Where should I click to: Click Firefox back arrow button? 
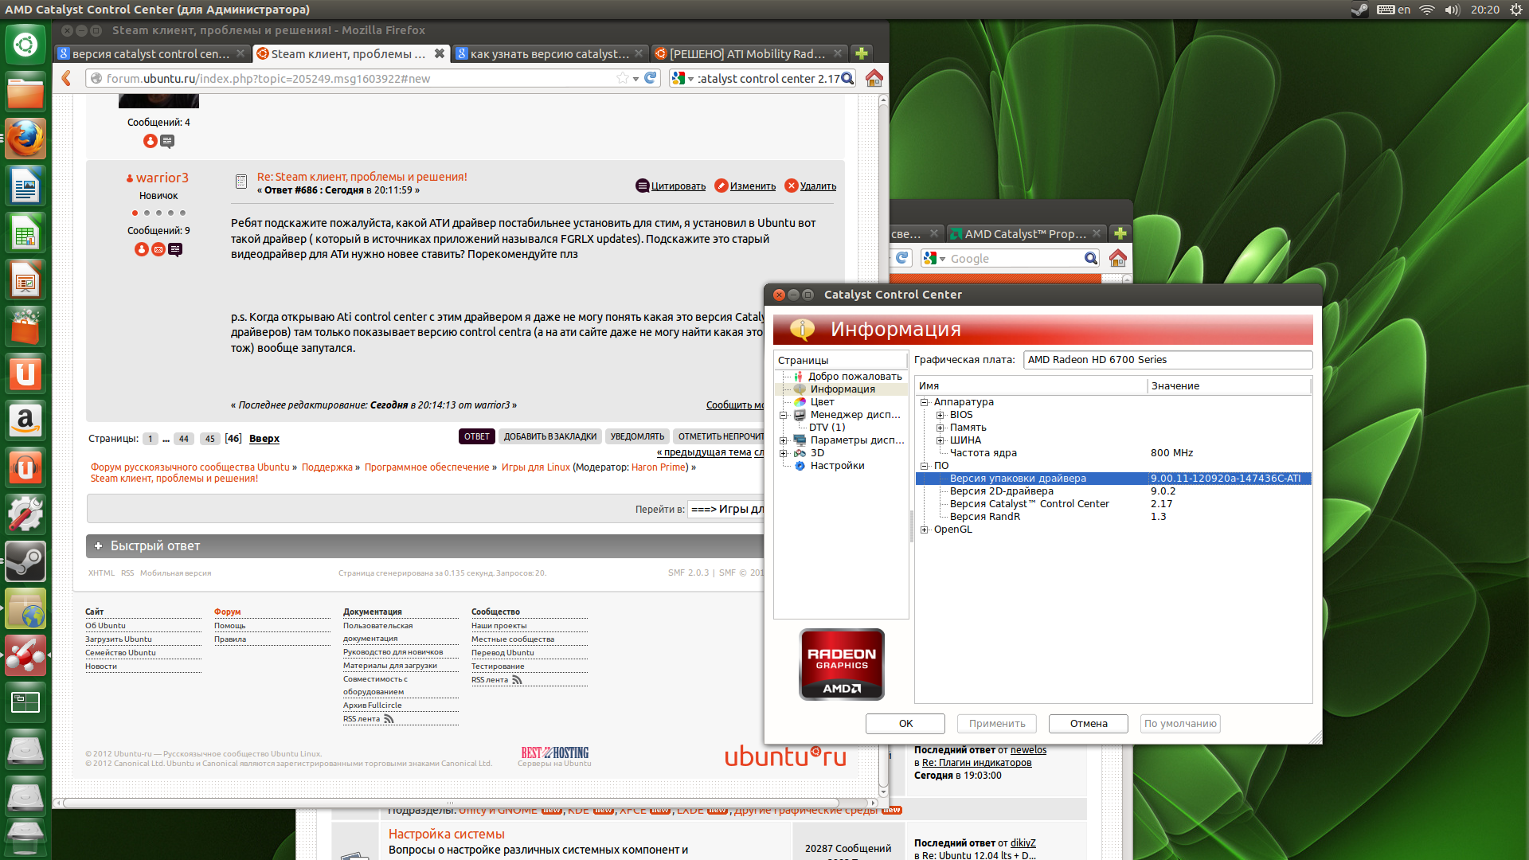(67, 78)
